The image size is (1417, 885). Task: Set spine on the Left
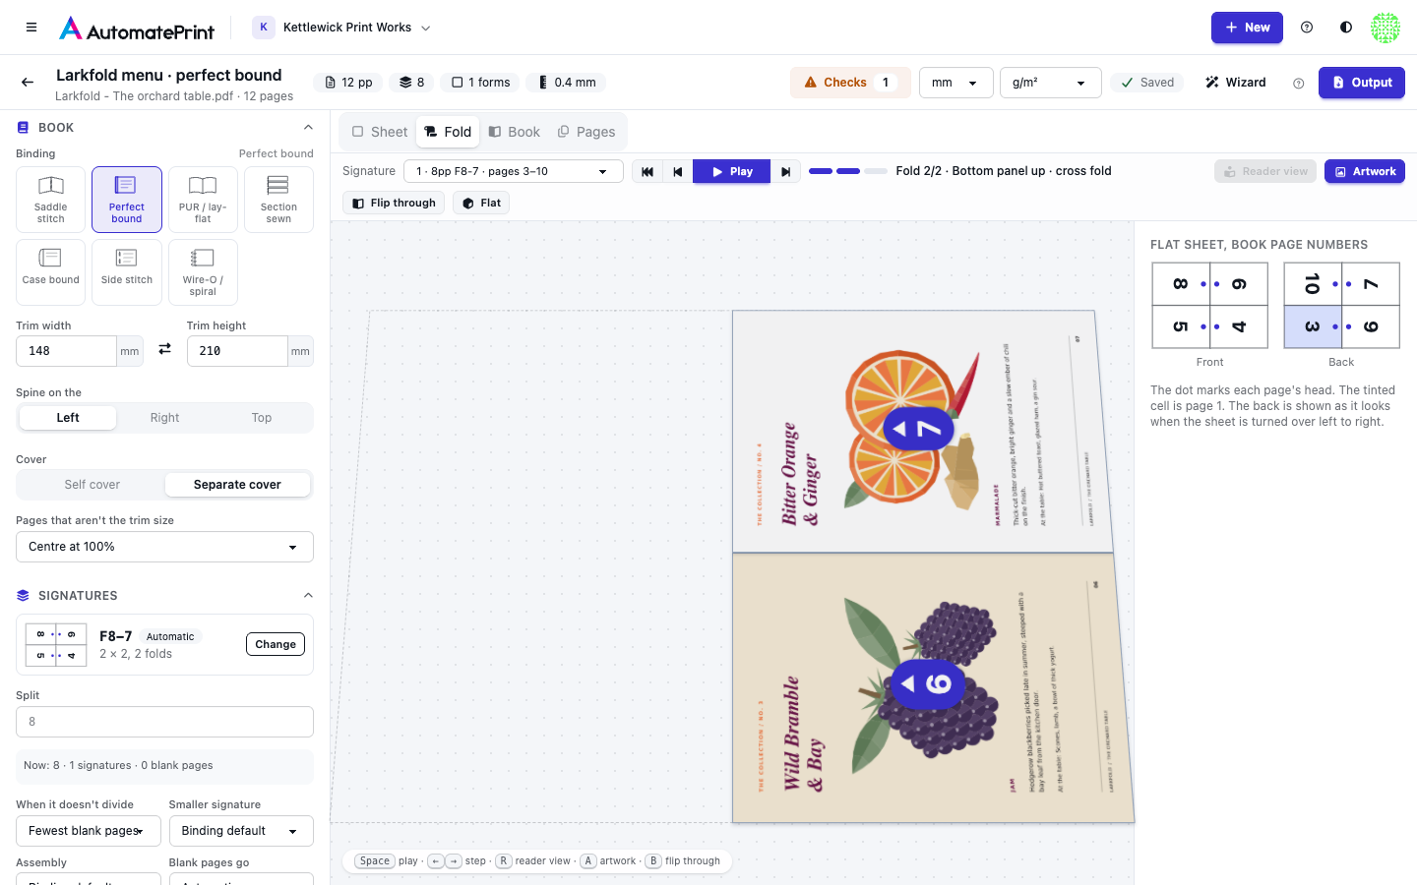tap(68, 418)
